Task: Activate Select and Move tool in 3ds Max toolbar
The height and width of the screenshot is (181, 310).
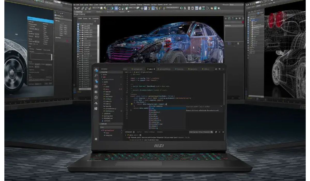Action: pos(116,8)
